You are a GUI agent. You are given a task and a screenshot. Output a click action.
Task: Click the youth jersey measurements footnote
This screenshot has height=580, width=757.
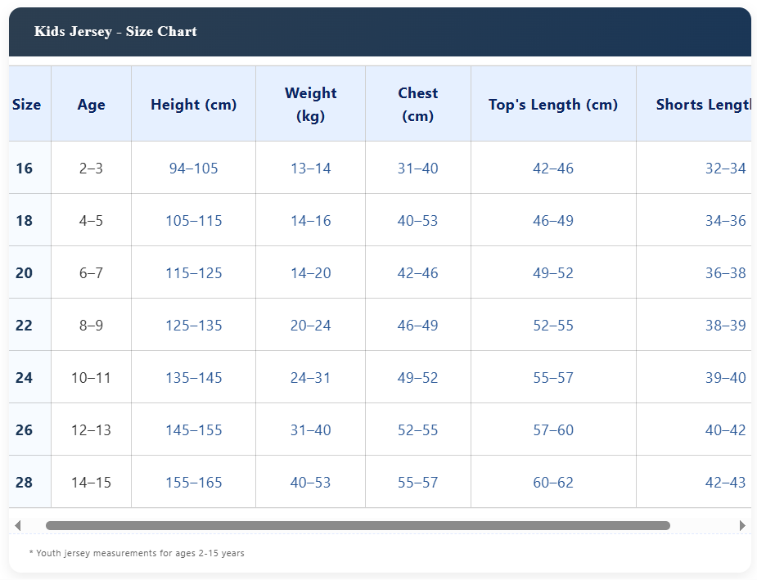(137, 554)
